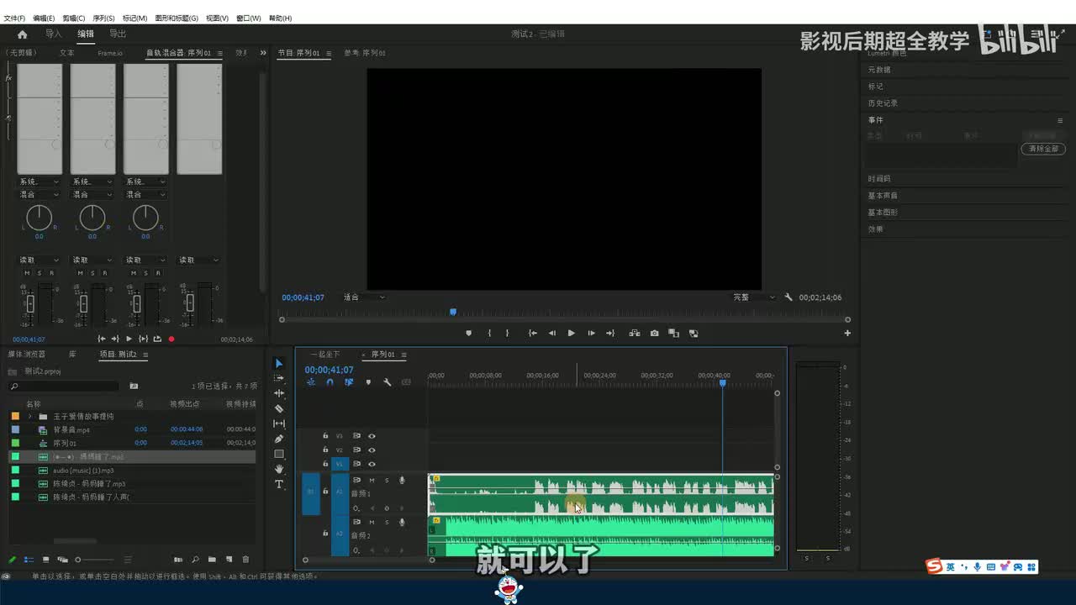1076x605 pixels.
Task: Open first mixer track input dropdown
Action: coord(40,181)
